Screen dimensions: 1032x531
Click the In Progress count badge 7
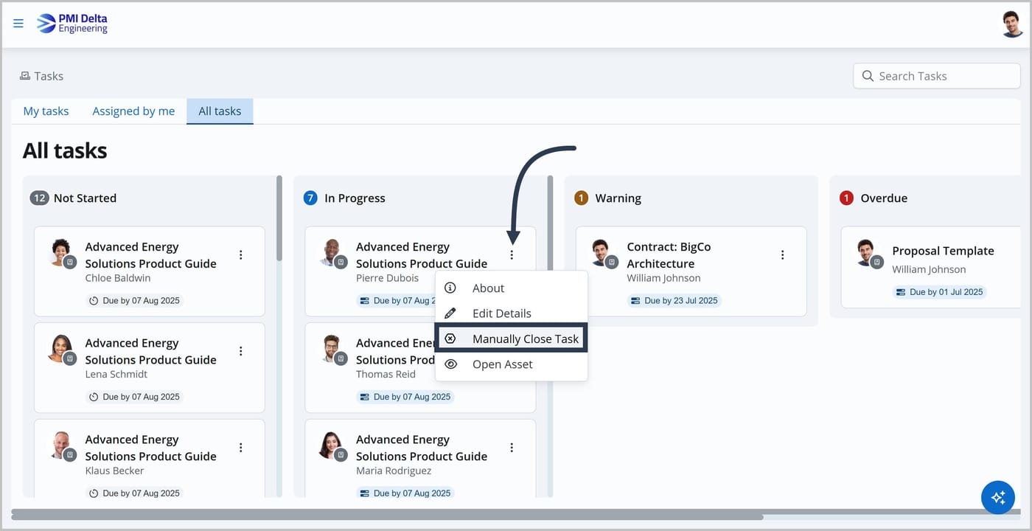pos(310,198)
